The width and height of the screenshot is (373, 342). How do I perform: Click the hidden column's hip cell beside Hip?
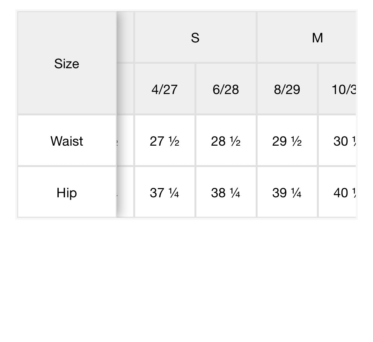[x=125, y=193]
